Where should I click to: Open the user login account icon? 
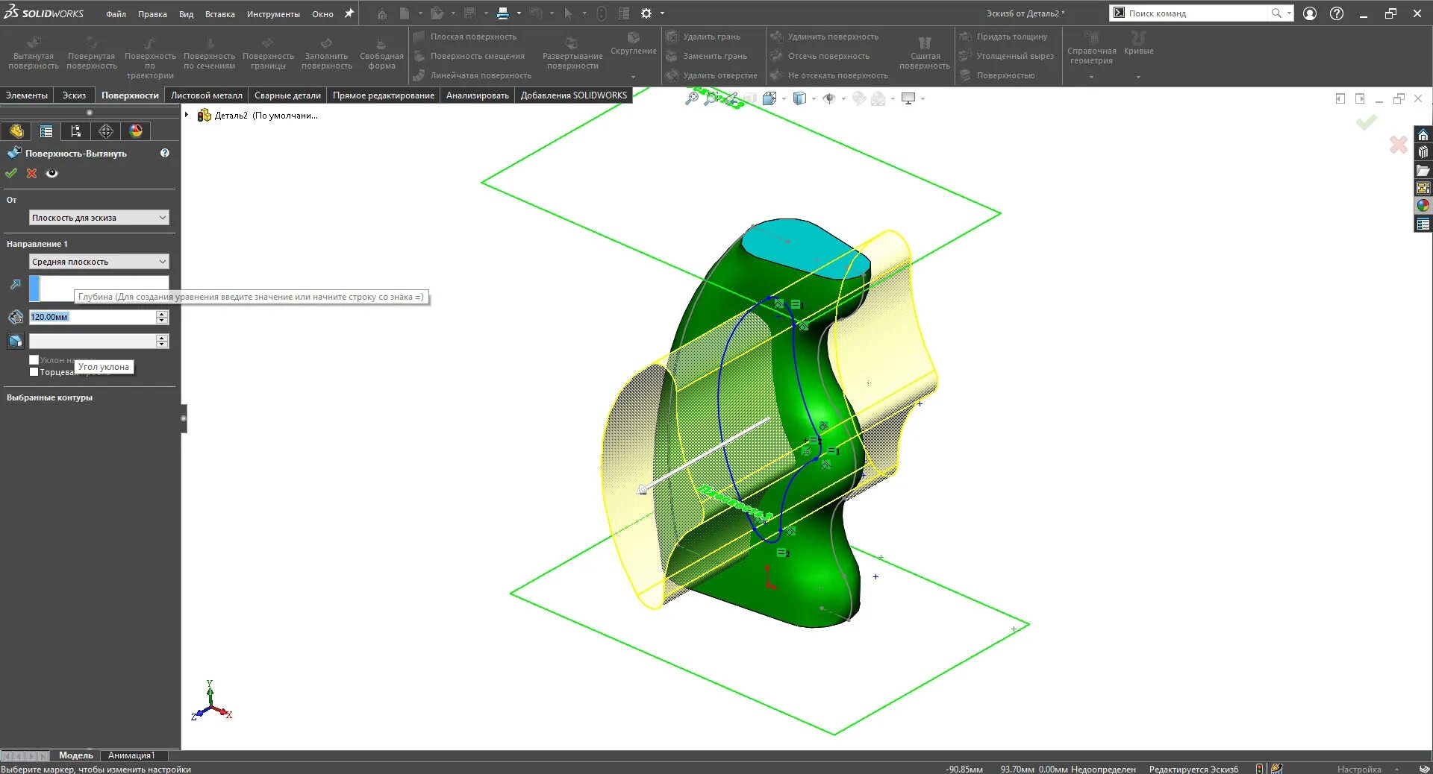coord(1310,13)
